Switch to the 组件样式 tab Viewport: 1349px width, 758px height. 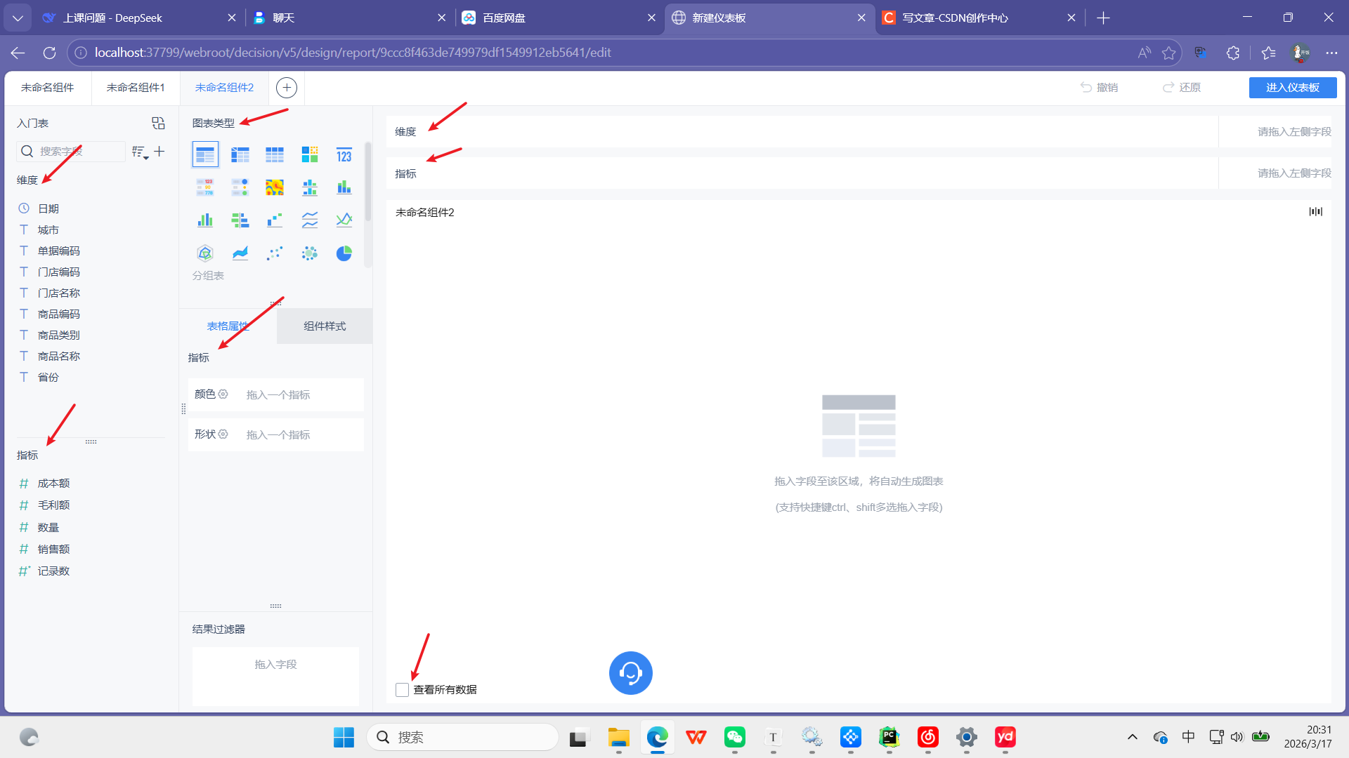pyautogui.click(x=325, y=326)
